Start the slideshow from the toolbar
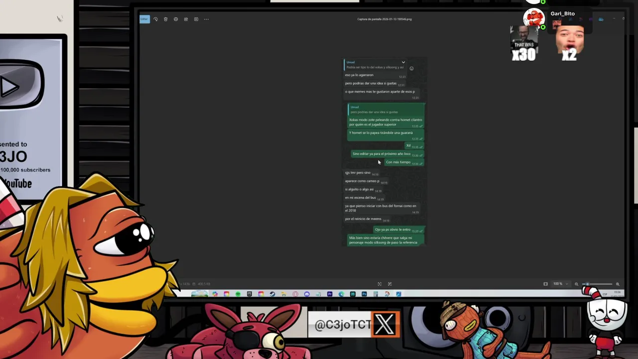The height and width of the screenshot is (359, 638). coord(196,19)
